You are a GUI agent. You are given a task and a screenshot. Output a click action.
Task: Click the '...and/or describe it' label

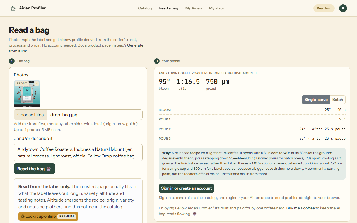[33, 138]
